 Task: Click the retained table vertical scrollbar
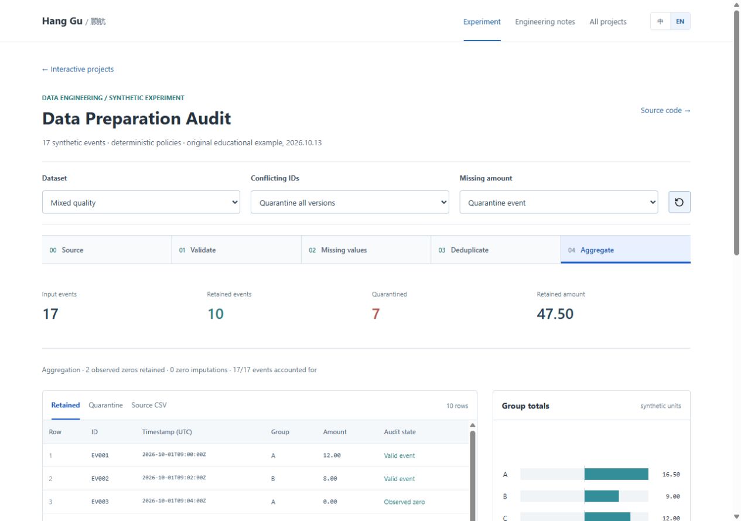(472, 476)
